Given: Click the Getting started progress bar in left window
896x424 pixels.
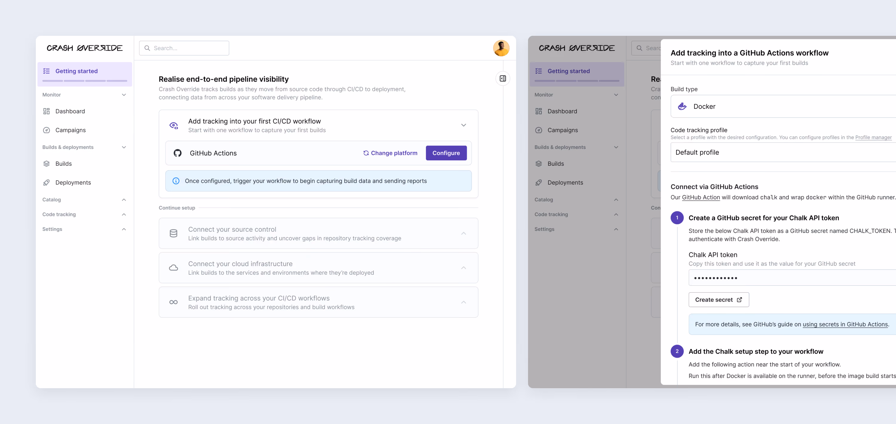Looking at the screenshot, I should point(85,81).
